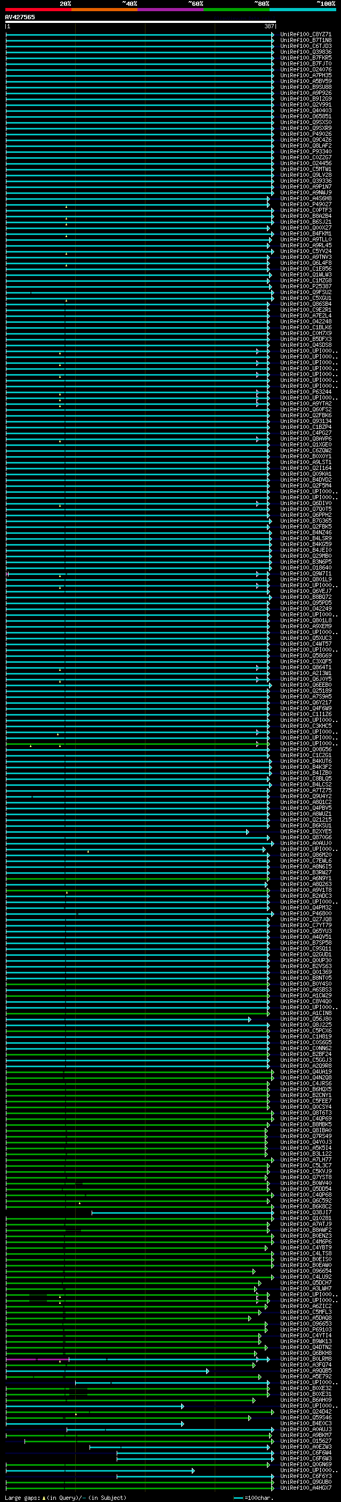Click the white query sequence ruler bar
Screen dimensions: 341x1502
coord(141,22)
